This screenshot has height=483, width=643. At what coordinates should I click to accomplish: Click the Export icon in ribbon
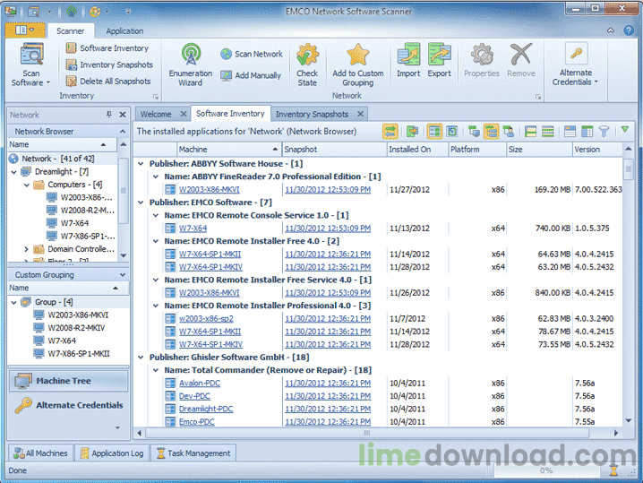point(439,55)
